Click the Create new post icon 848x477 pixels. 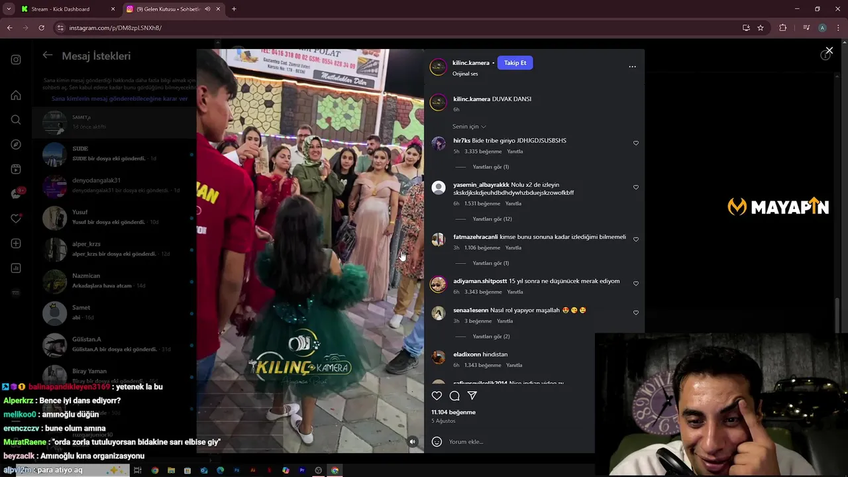[16, 243]
